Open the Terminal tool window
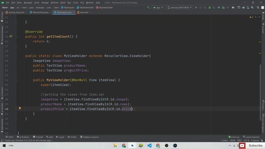The width and height of the screenshot is (265, 149). (38, 137)
